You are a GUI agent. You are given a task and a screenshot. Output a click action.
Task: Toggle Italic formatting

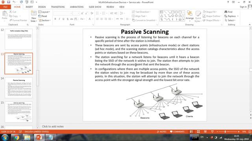click(59, 19)
